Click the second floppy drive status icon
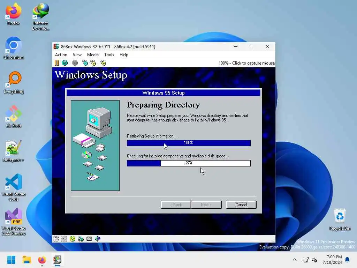The height and width of the screenshot is (268, 357). coord(64,239)
